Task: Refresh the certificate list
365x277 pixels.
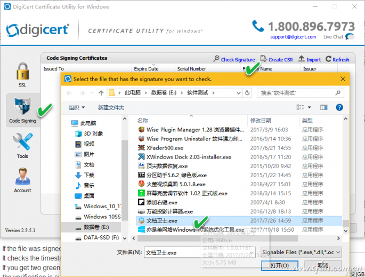Action: (x=337, y=60)
